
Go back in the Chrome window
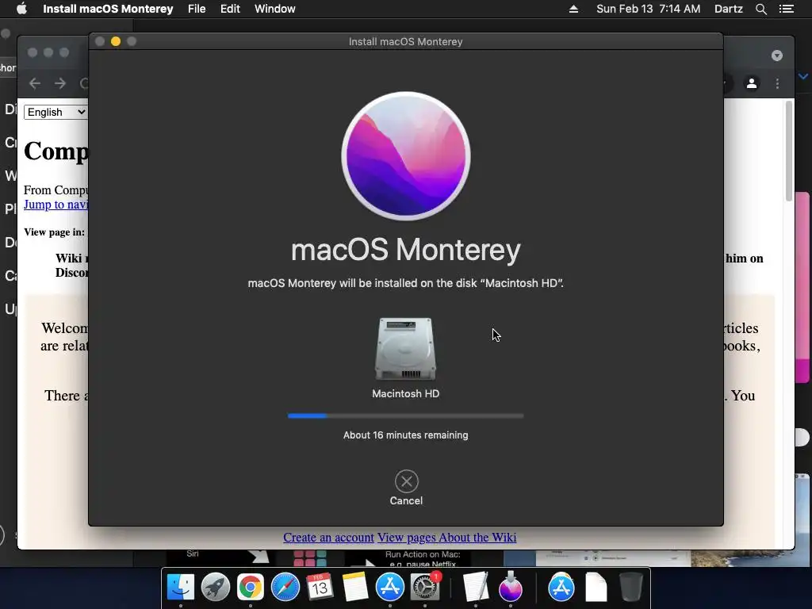pos(35,83)
